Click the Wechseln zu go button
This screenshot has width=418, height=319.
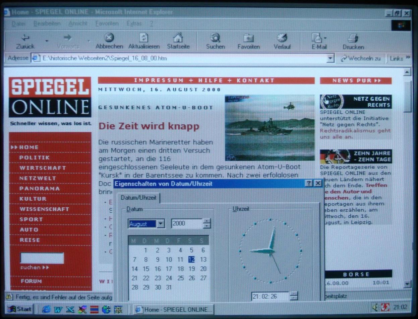361,59
